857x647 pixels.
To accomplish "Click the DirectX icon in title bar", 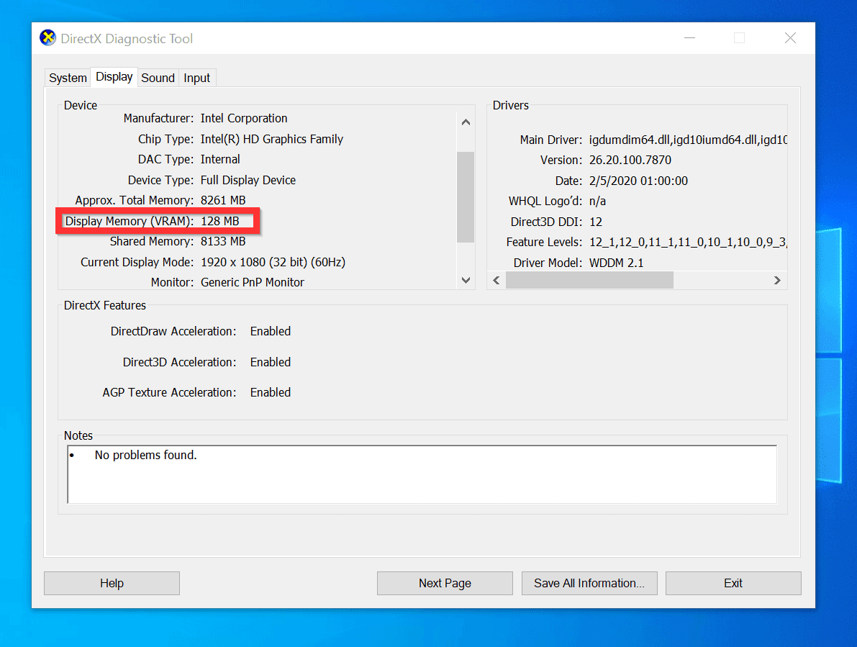I will pos(48,38).
